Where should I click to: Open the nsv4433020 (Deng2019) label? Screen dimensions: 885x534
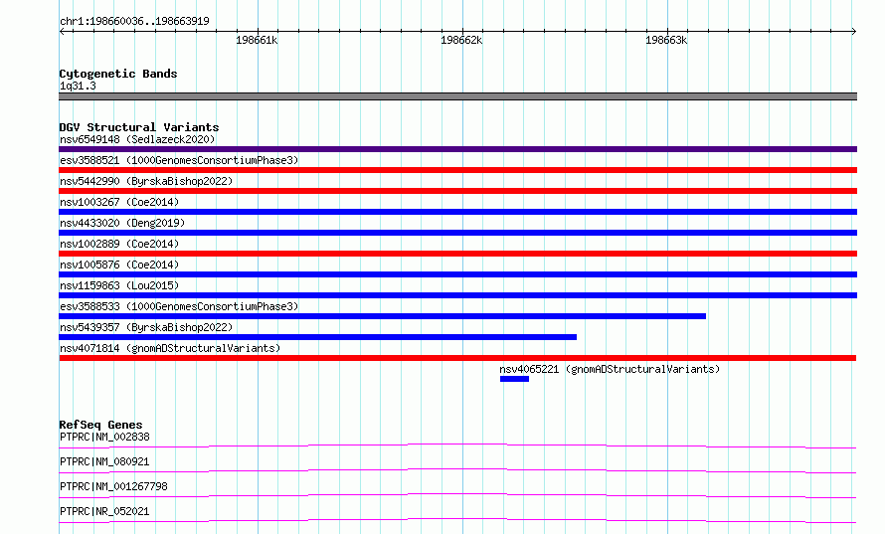point(122,223)
